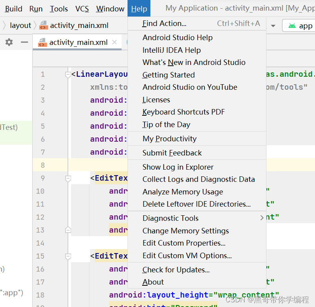Close the activity_main.xml editor tab
This screenshot has height=307, width=315.
click(114, 42)
